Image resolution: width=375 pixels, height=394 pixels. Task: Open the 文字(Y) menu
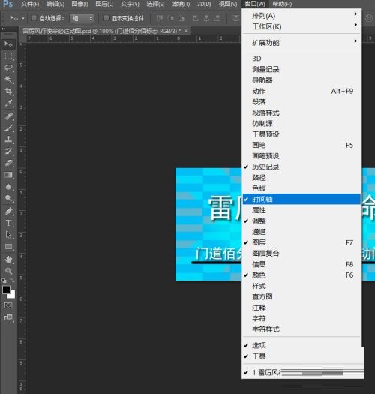click(130, 4)
